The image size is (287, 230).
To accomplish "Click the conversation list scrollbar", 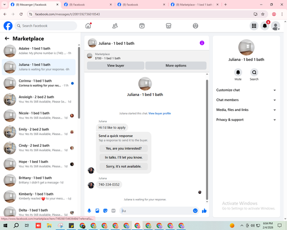I will [x=79, y=83].
